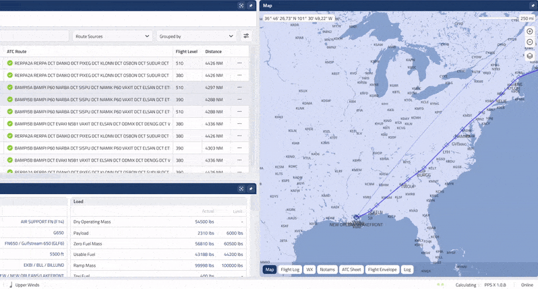
Task: Open the map layers selector
Action: coord(530,56)
